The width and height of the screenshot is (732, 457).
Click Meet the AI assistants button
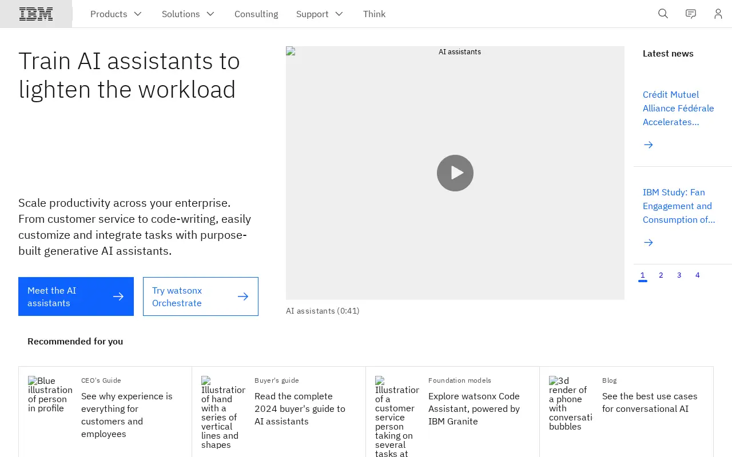pos(76,296)
